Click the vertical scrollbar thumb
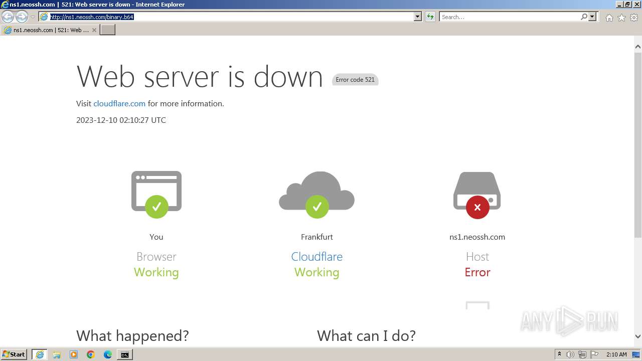 click(638, 144)
